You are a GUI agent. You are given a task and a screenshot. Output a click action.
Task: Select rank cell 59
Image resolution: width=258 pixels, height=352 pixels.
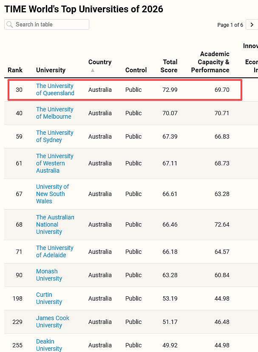pos(19,136)
